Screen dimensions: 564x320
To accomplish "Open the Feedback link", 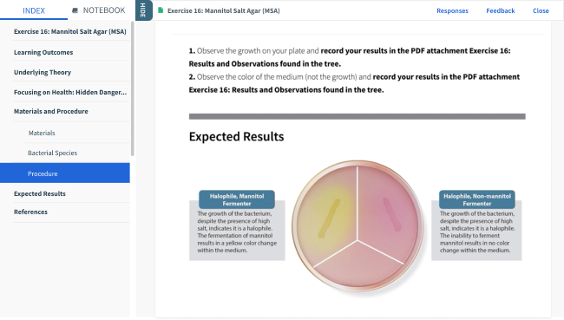I will [x=501, y=10].
